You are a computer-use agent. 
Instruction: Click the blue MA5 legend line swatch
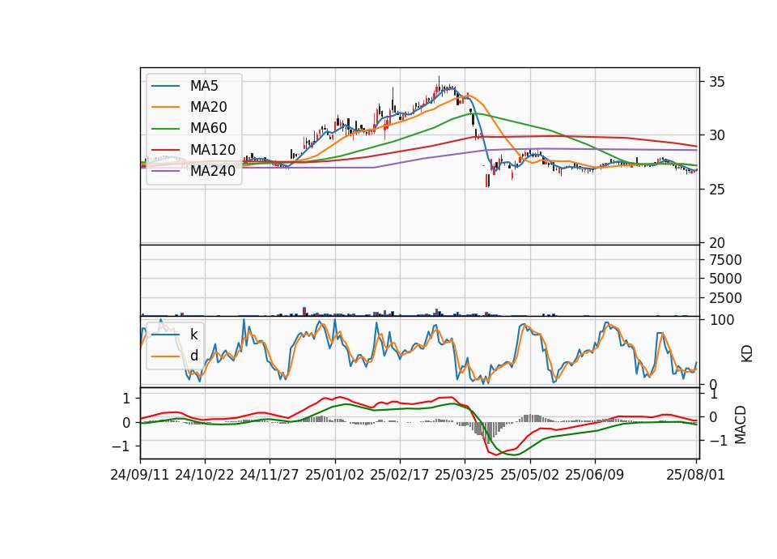(165, 87)
